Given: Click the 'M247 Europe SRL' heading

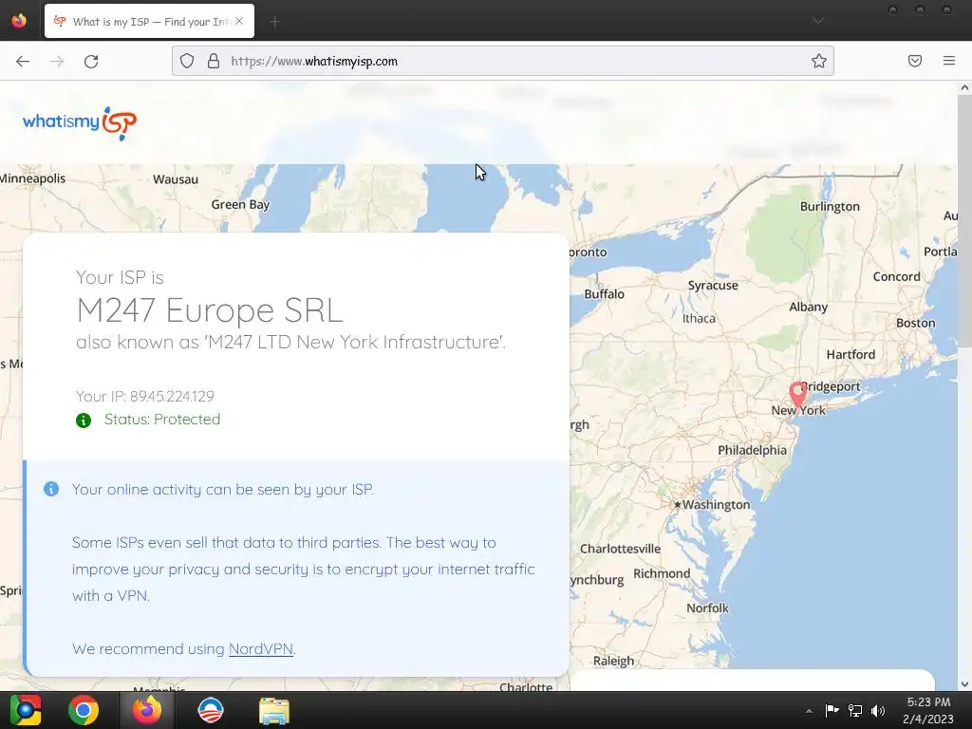Looking at the screenshot, I should pyautogui.click(x=210, y=310).
